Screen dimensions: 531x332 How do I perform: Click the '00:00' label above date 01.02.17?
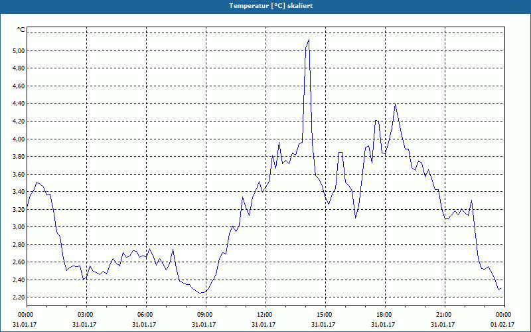point(504,315)
